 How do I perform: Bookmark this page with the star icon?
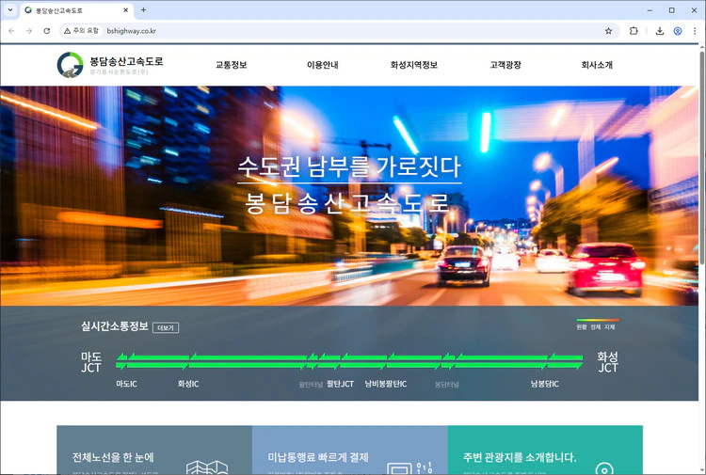pyautogui.click(x=608, y=31)
